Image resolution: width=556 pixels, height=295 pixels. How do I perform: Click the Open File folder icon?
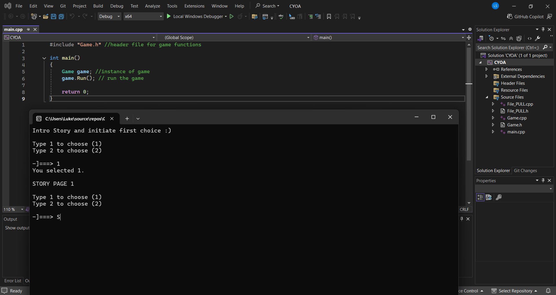(x=45, y=16)
